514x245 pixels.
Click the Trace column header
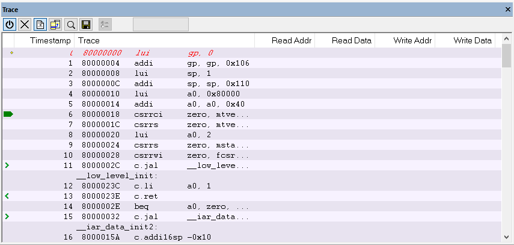[x=89, y=41]
